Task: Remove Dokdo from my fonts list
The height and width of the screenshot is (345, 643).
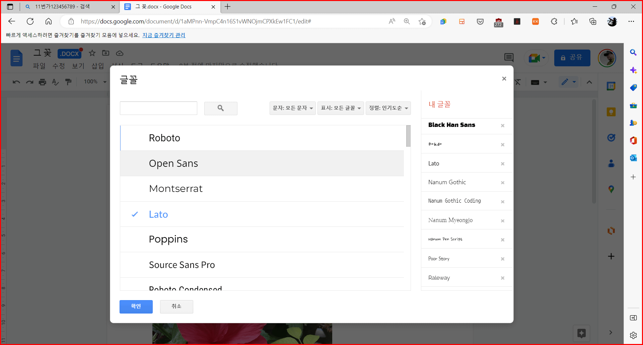Action: tap(503, 145)
